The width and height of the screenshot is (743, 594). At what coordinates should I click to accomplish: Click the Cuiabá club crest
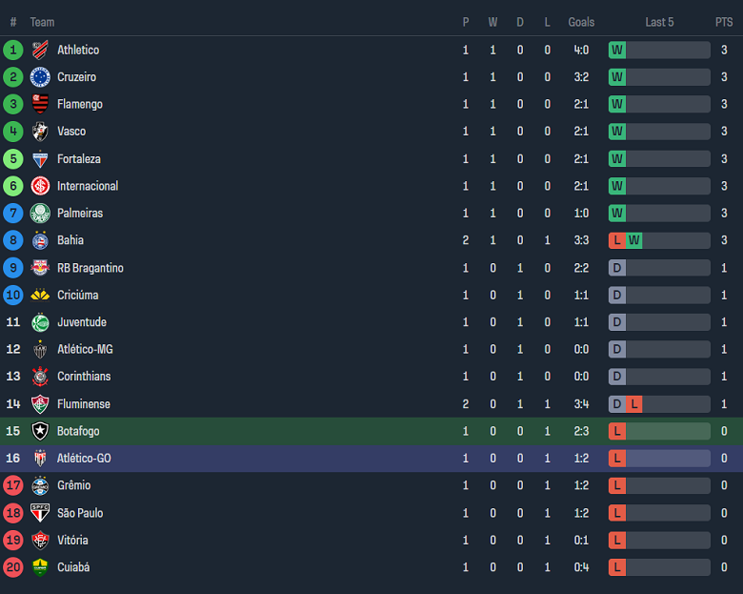point(40,567)
